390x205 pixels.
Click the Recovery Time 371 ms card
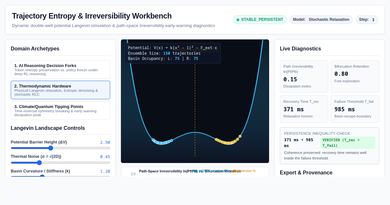pyautogui.click(x=304, y=109)
